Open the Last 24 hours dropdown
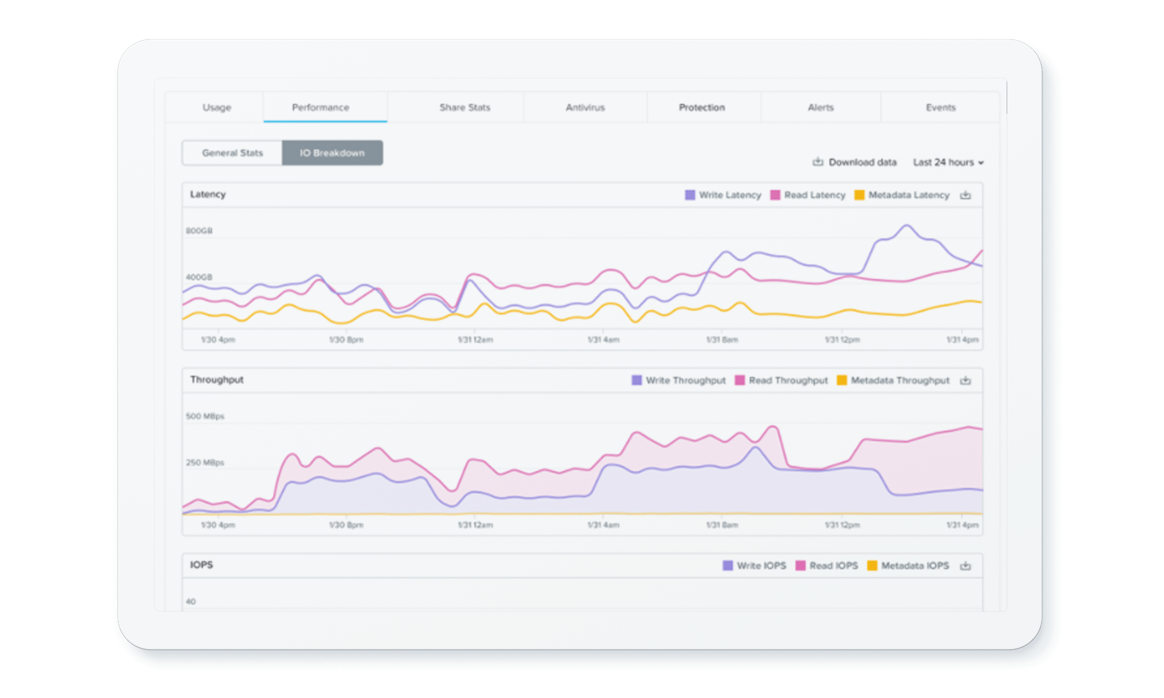This screenshot has height=698, width=1164. coord(948,162)
